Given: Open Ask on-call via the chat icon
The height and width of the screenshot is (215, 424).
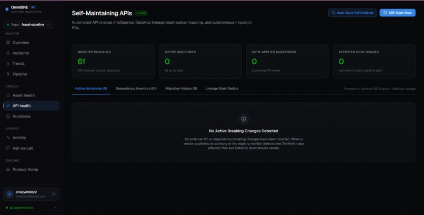Looking at the screenshot, I should (8, 148).
